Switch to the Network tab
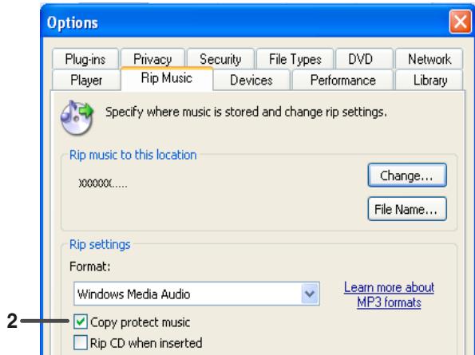Screen dimensions: 475x355 tap(429, 59)
